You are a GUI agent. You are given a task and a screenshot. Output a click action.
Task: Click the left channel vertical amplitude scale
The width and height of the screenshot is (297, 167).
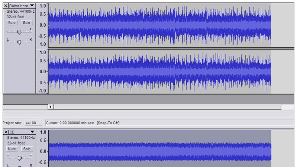point(42,25)
